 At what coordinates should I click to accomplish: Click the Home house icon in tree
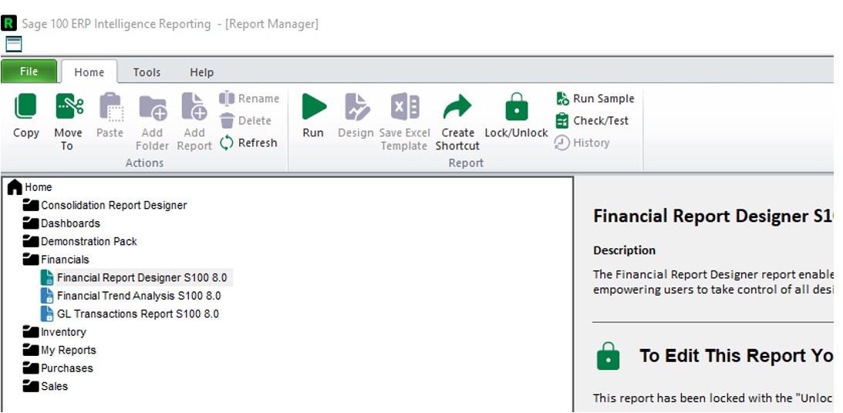[x=15, y=187]
